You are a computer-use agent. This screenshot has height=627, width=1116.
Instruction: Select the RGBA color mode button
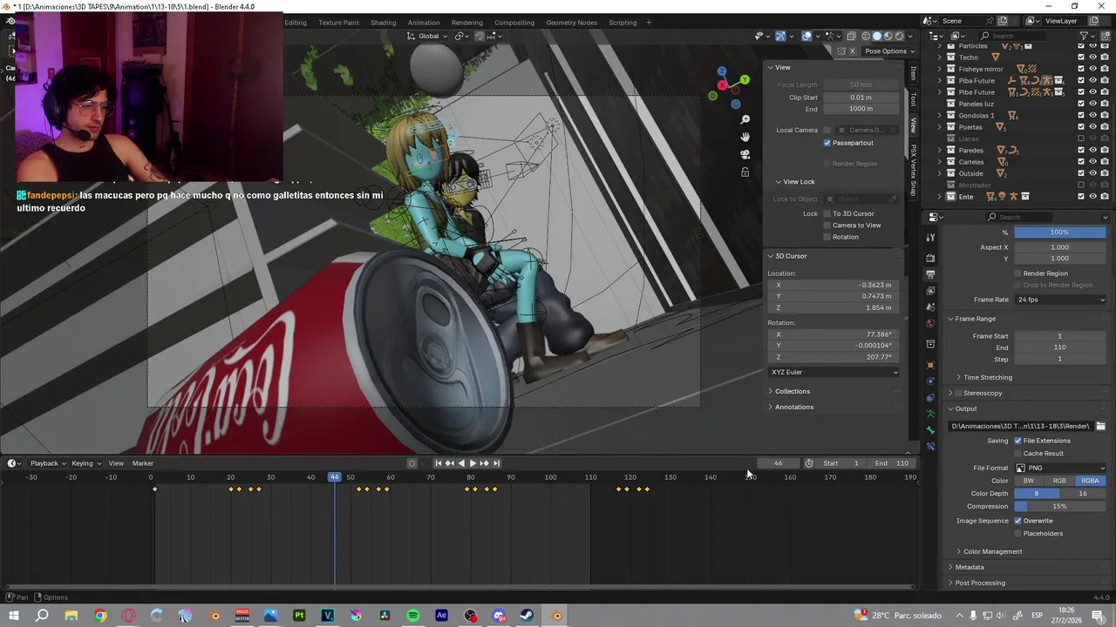coord(1090,481)
